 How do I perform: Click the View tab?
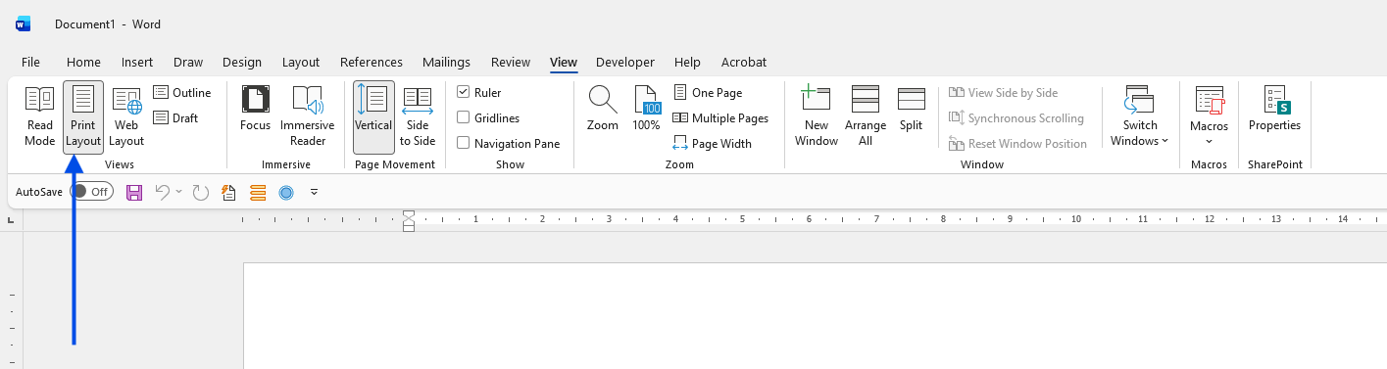click(564, 62)
